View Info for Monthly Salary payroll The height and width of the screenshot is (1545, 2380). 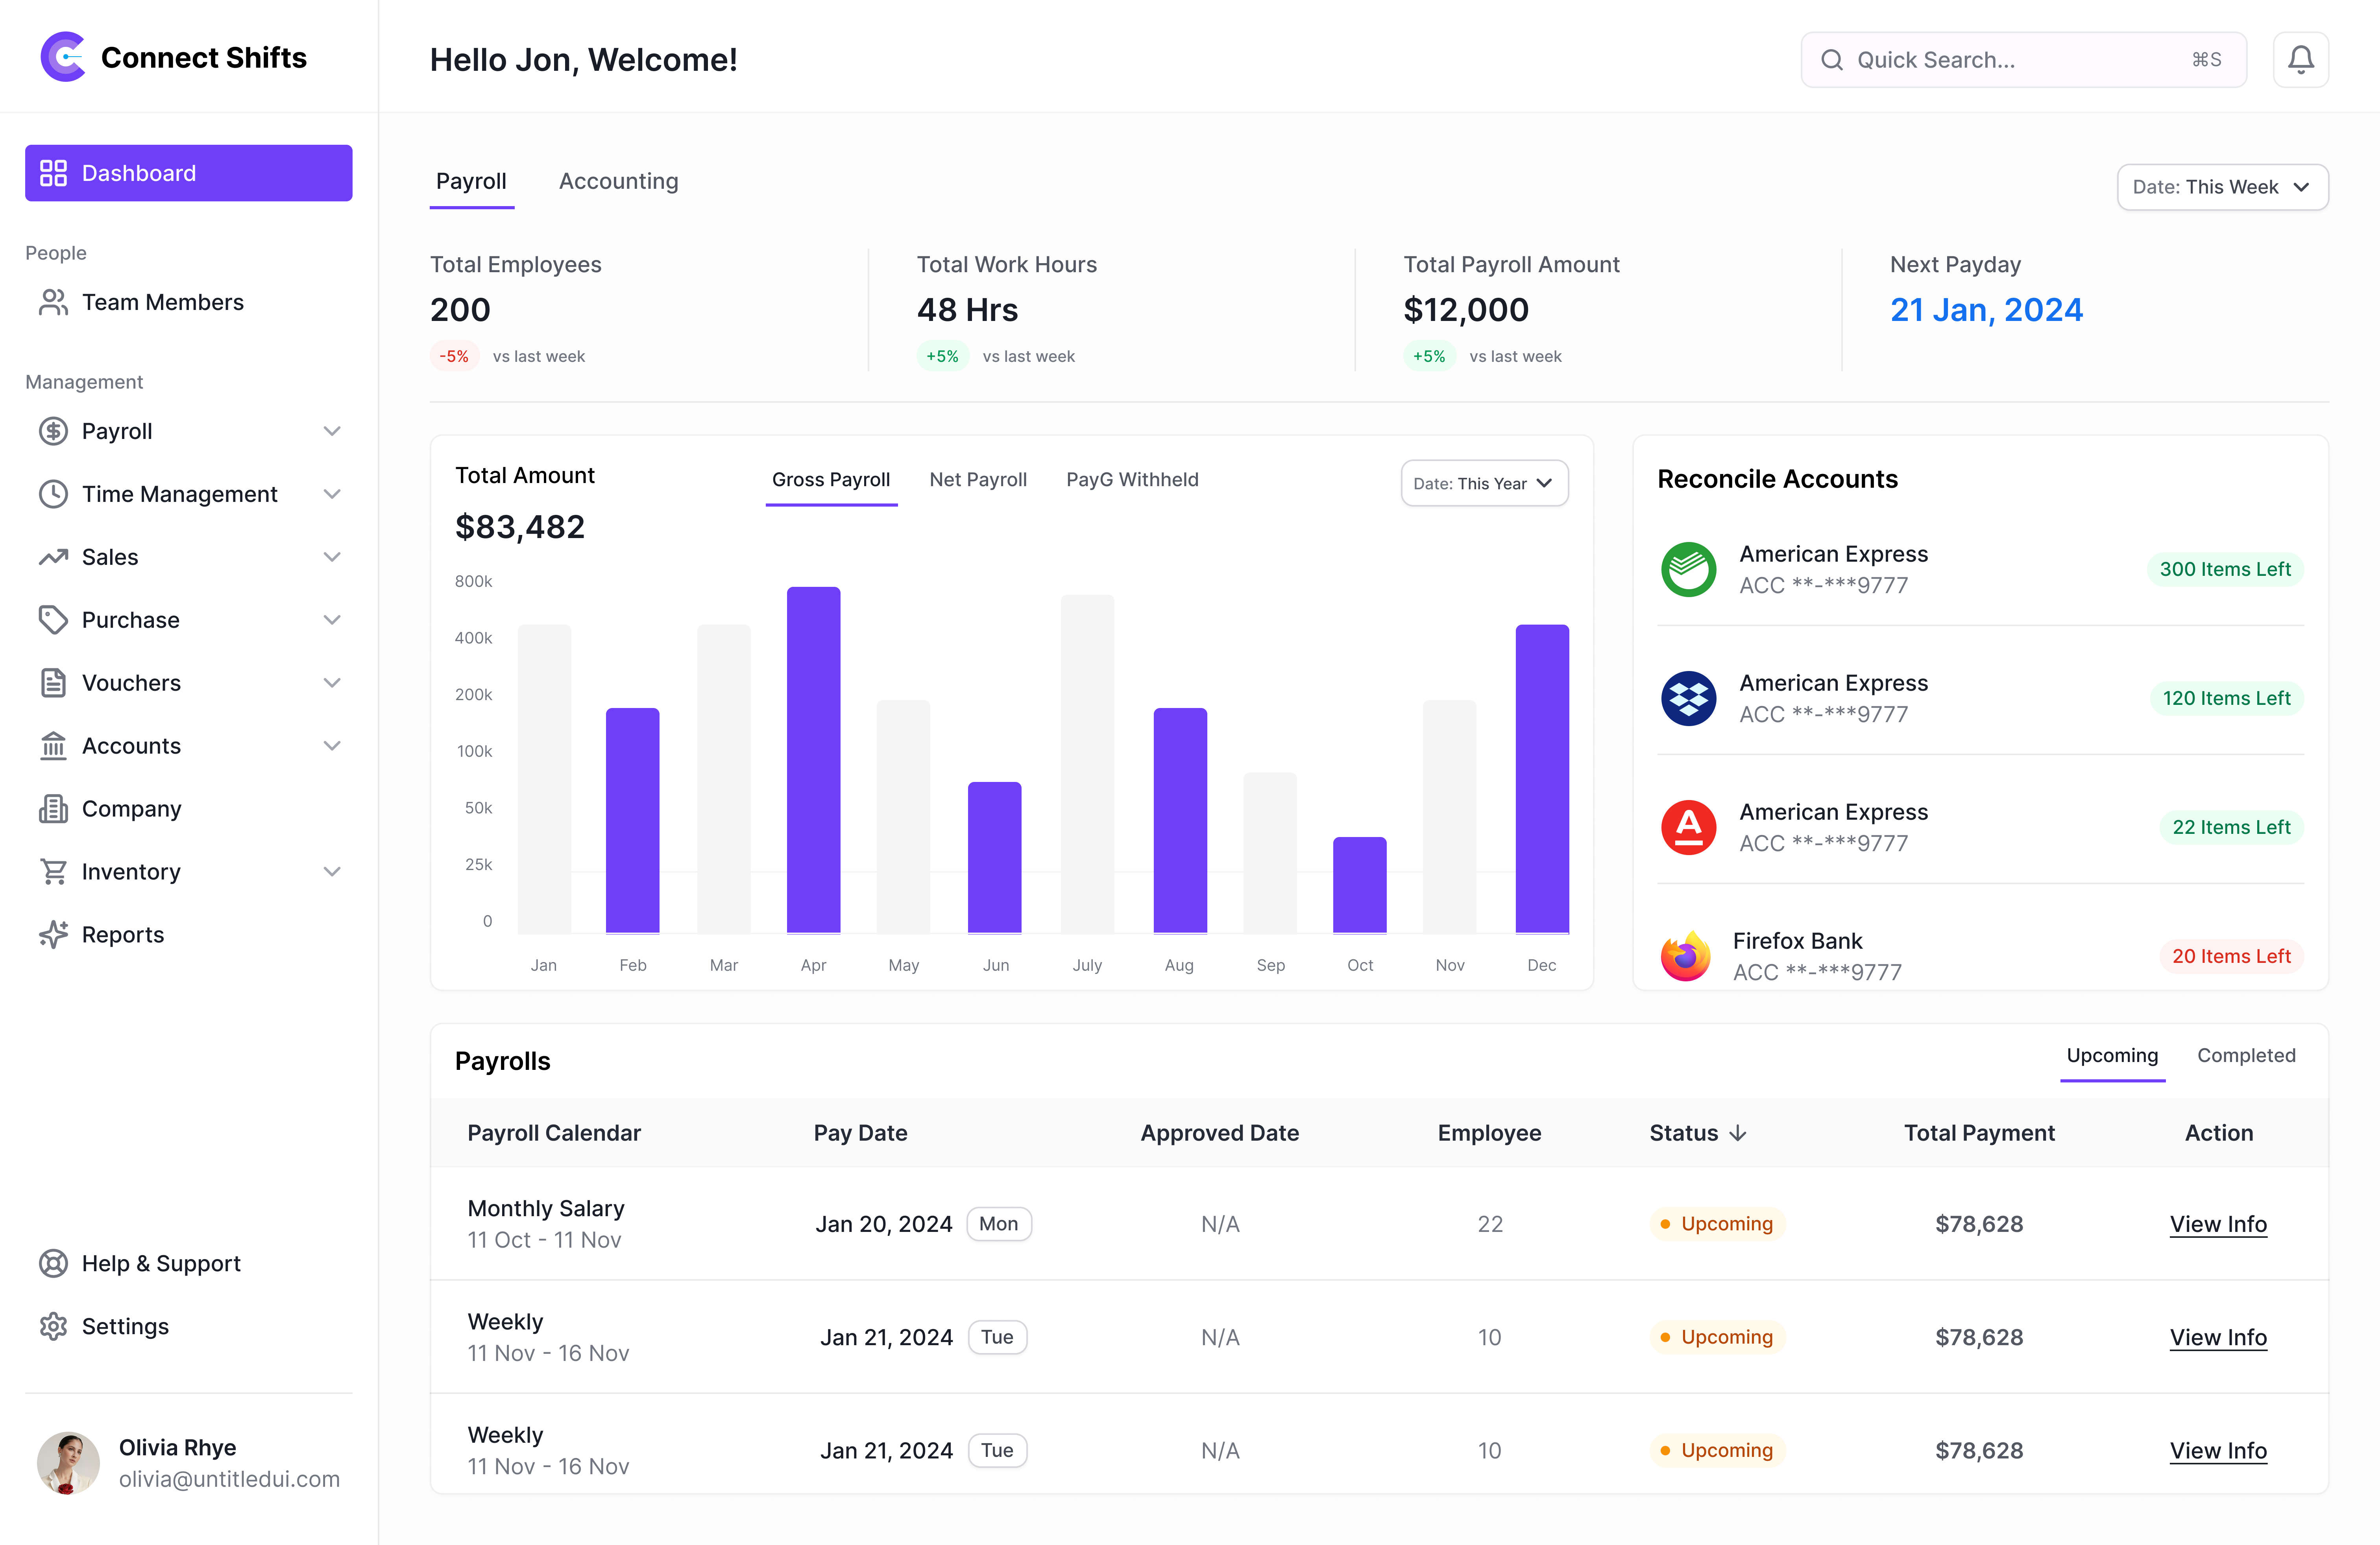[x=2218, y=1224]
